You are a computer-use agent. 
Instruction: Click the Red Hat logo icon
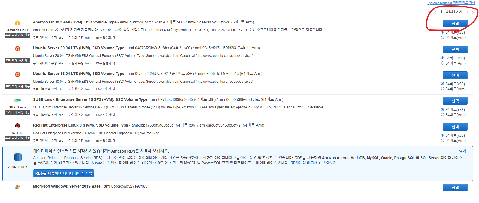point(18,126)
